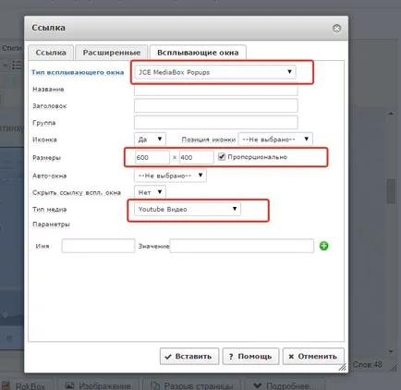The width and height of the screenshot is (401, 390).
Task: Click the Значение parameter input field
Action: (x=242, y=246)
